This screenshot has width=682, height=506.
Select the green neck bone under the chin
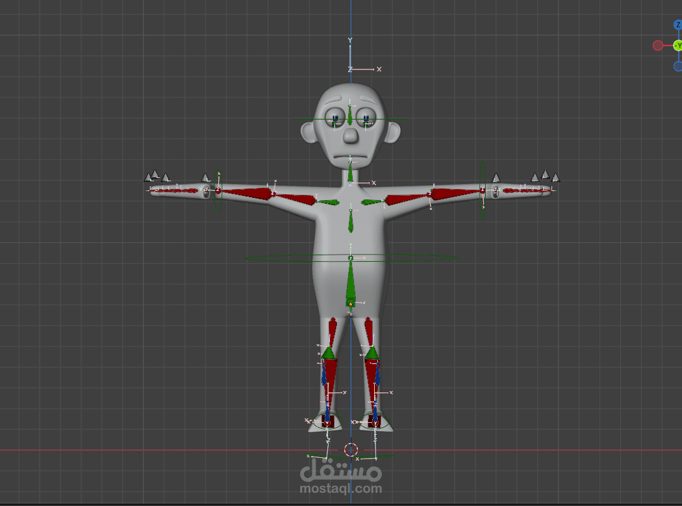[350, 172]
